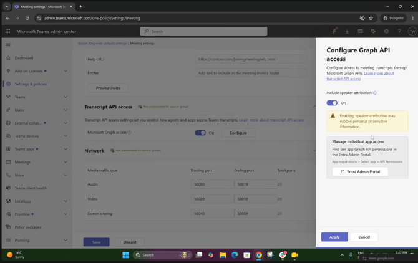Click the Windows taskbar Search box
The image size is (418, 263).
163,255
